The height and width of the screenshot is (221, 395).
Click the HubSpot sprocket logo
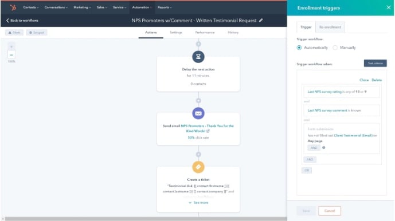click(x=13, y=7)
